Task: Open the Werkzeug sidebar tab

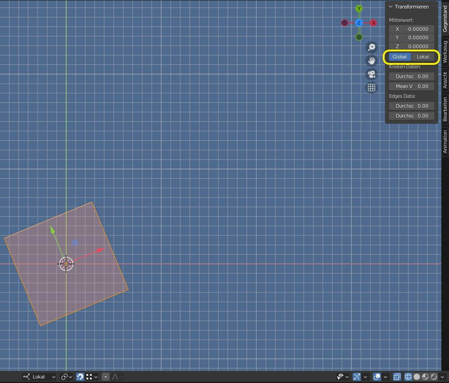Action: (x=445, y=52)
